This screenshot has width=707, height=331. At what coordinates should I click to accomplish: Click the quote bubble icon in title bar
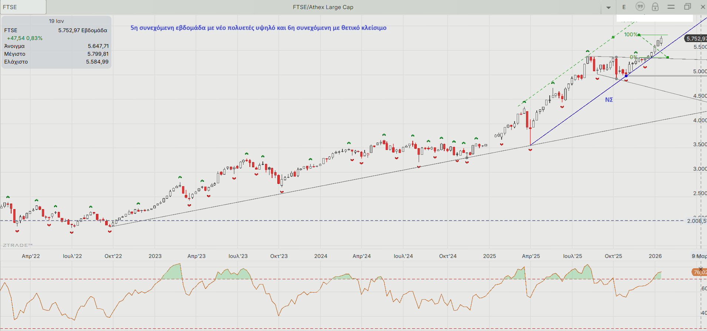point(640,7)
